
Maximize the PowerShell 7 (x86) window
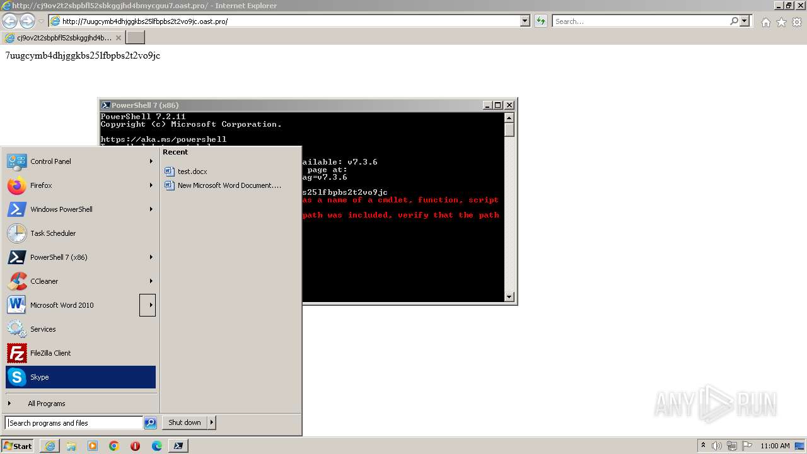pos(497,105)
